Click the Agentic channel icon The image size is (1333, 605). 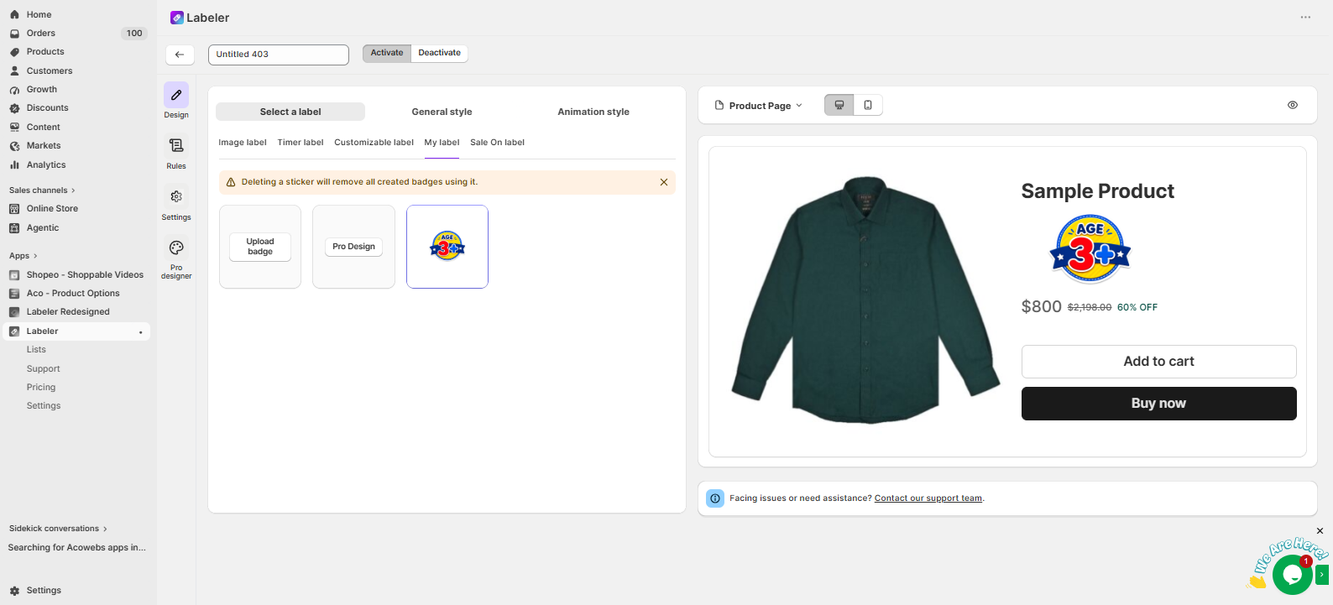(14, 228)
